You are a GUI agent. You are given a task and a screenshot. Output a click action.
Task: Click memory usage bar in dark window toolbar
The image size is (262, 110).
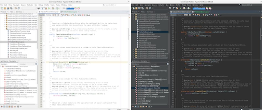(x=199, y=8)
